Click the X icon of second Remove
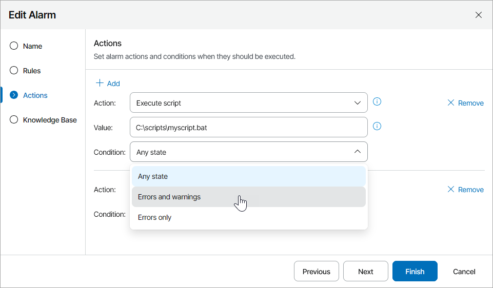The height and width of the screenshot is (288, 493). click(451, 190)
